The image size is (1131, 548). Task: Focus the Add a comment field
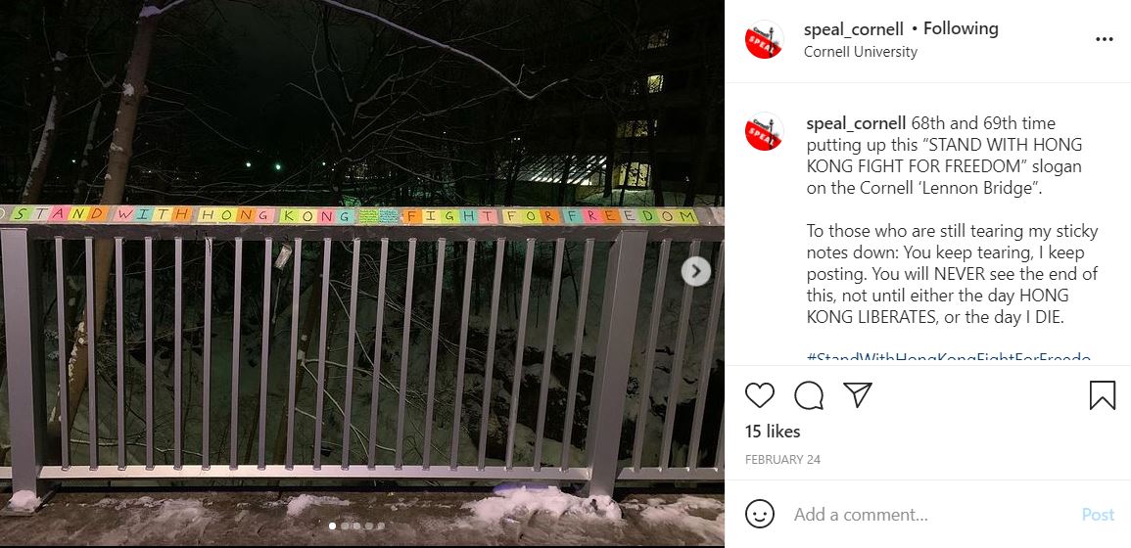[930, 515]
